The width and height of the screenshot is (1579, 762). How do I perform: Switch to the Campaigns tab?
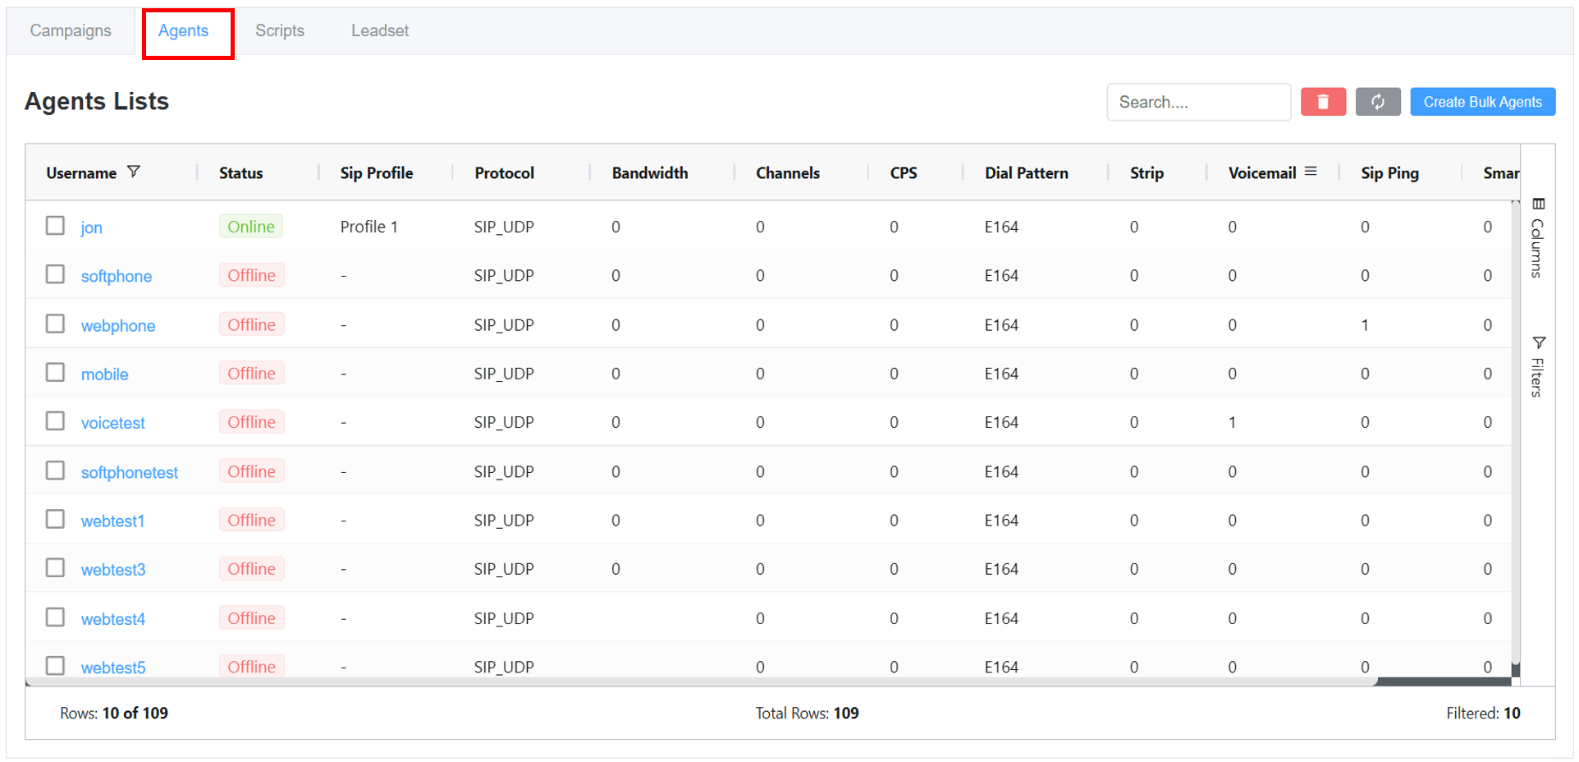coord(71,31)
